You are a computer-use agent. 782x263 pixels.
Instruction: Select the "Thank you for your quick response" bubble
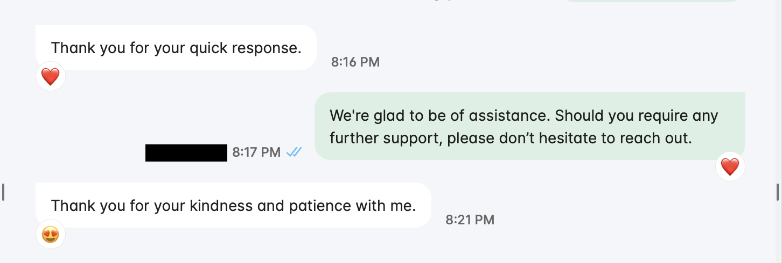pos(176,47)
